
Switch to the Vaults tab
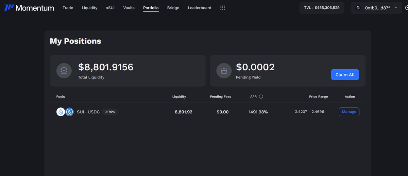129,8
